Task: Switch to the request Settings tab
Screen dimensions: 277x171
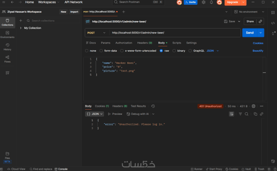Action: point(191,43)
